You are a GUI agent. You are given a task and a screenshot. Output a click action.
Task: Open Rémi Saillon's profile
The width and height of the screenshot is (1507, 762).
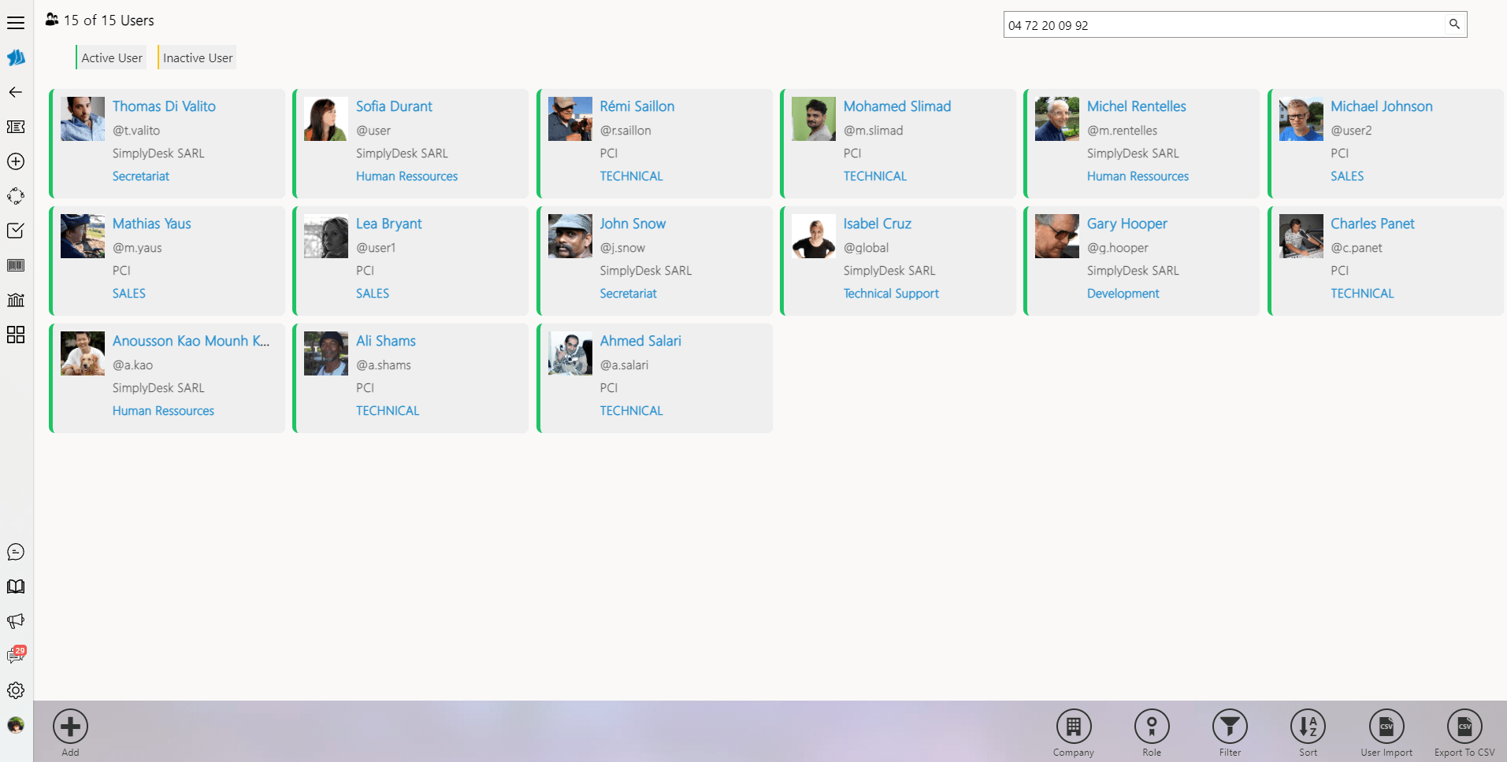point(637,106)
